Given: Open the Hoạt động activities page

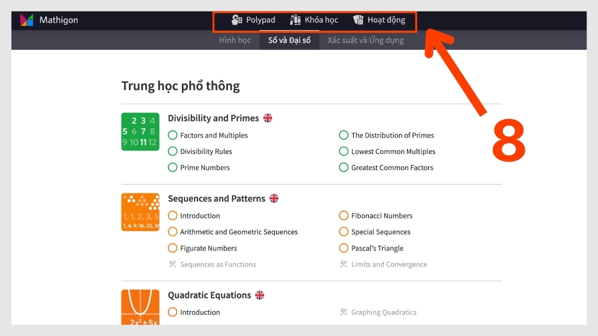Looking at the screenshot, I should (379, 20).
